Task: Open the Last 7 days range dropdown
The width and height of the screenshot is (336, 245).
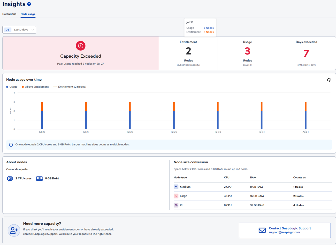Action: 19,30
